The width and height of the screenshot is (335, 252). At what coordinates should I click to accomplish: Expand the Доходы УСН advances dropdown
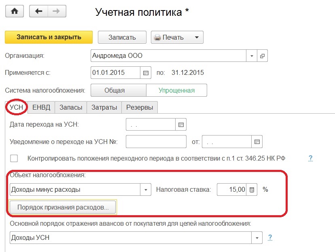coord(257,238)
